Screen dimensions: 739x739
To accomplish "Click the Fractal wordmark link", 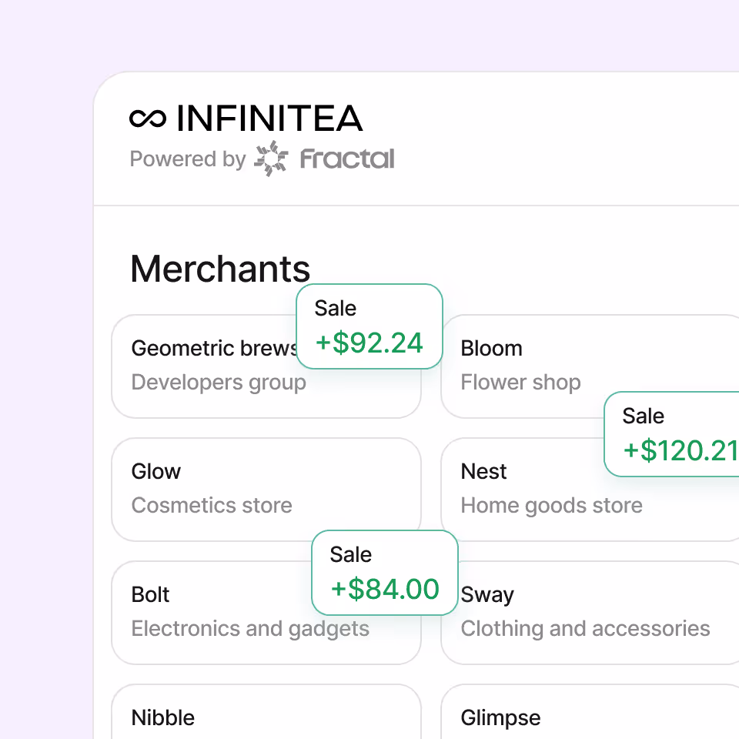I will click(x=347, y=159).
